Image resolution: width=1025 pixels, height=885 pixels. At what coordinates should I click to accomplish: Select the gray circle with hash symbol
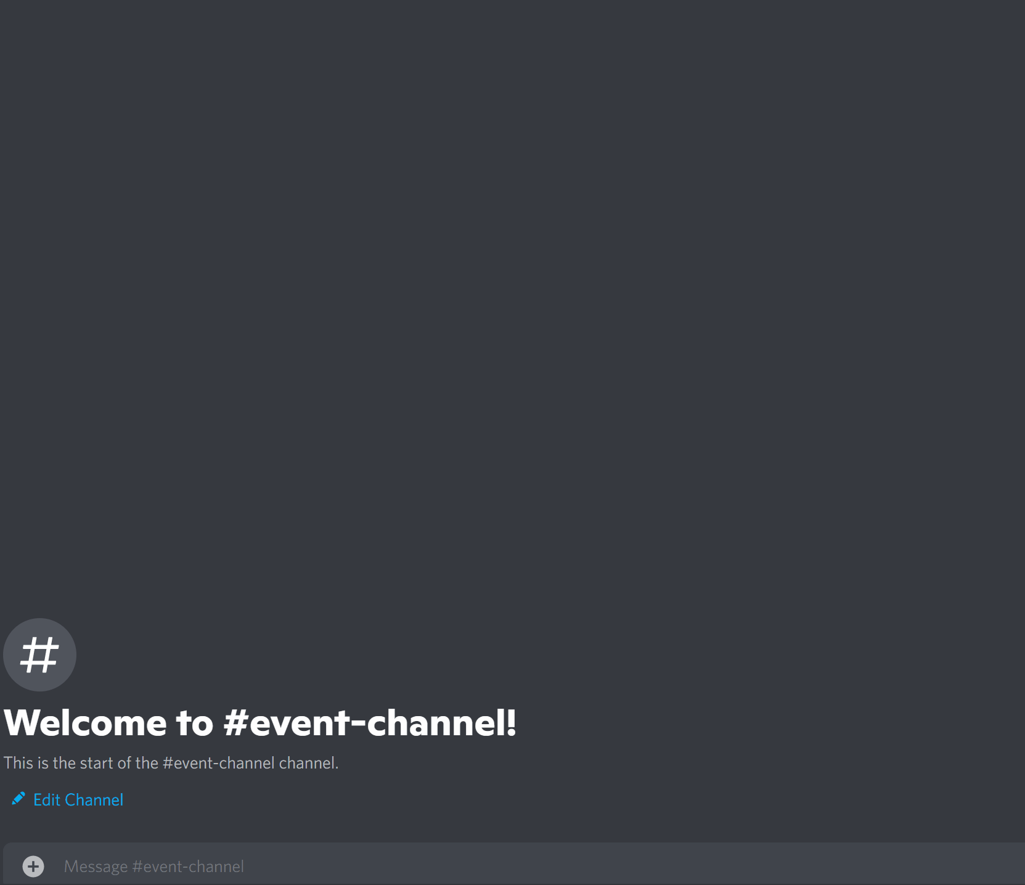tap(39, 655)
